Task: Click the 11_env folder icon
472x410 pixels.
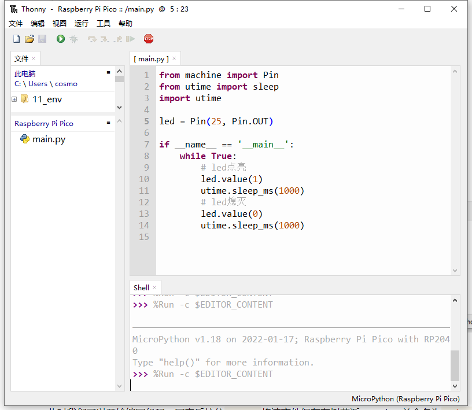Action: click(25, 99)
